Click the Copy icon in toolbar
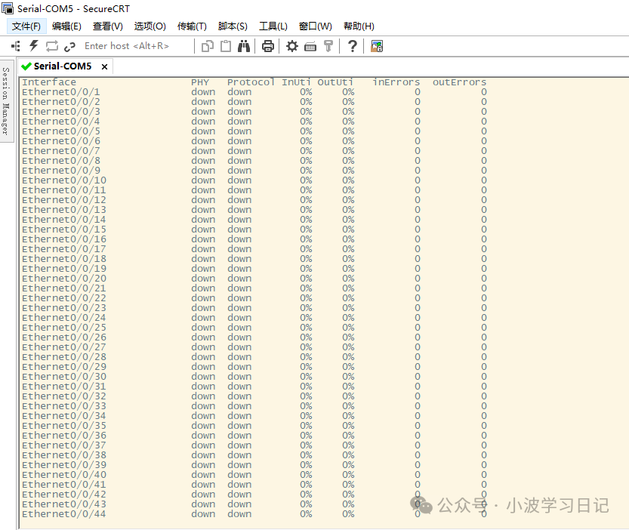The height and width of the screenshot is (530, 629). [x=208, y=46]
